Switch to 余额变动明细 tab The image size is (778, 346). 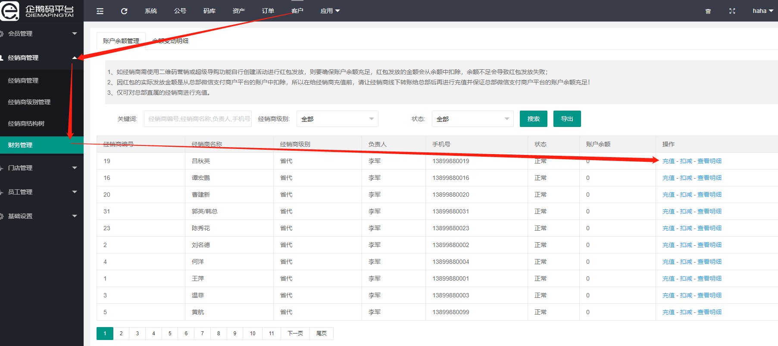click(170, 41)
